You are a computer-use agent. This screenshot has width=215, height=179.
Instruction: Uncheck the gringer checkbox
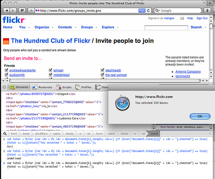point(50,70)
